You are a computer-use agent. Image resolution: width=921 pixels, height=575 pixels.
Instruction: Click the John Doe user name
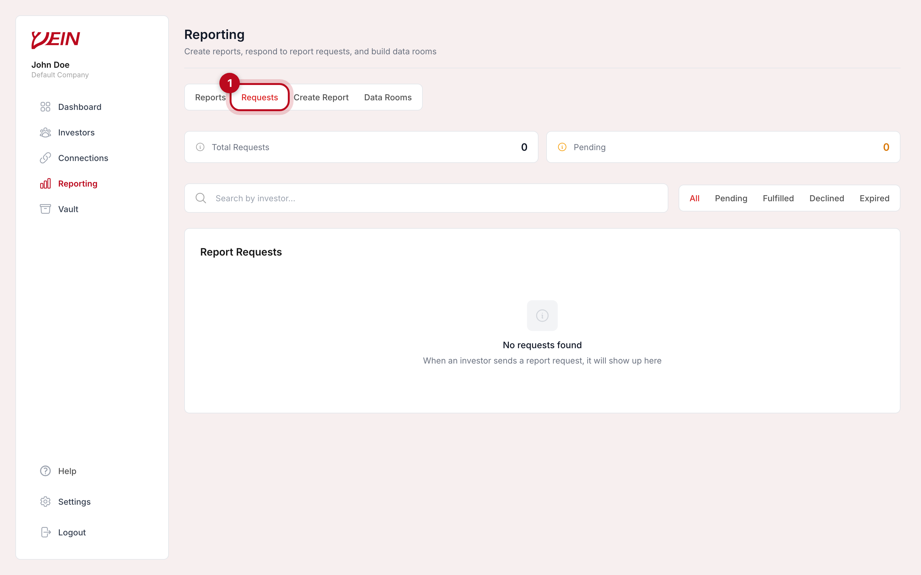coord(50,65)
